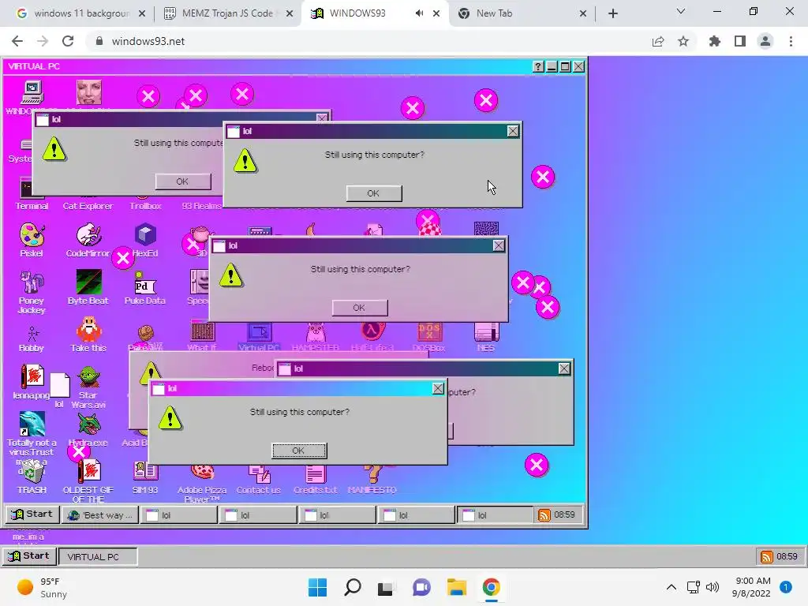
Task: Open the Chrome Extensions puzzle icon
Action: tap(715, 41)
